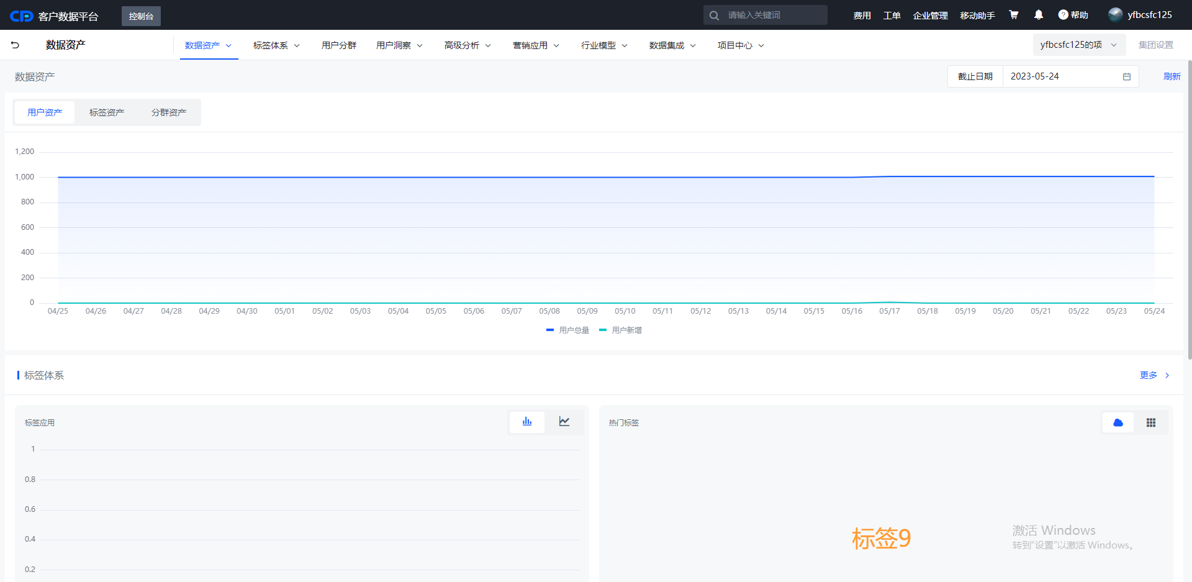
Task: Click the 05/17 chart date label
Action: [890, 311]
